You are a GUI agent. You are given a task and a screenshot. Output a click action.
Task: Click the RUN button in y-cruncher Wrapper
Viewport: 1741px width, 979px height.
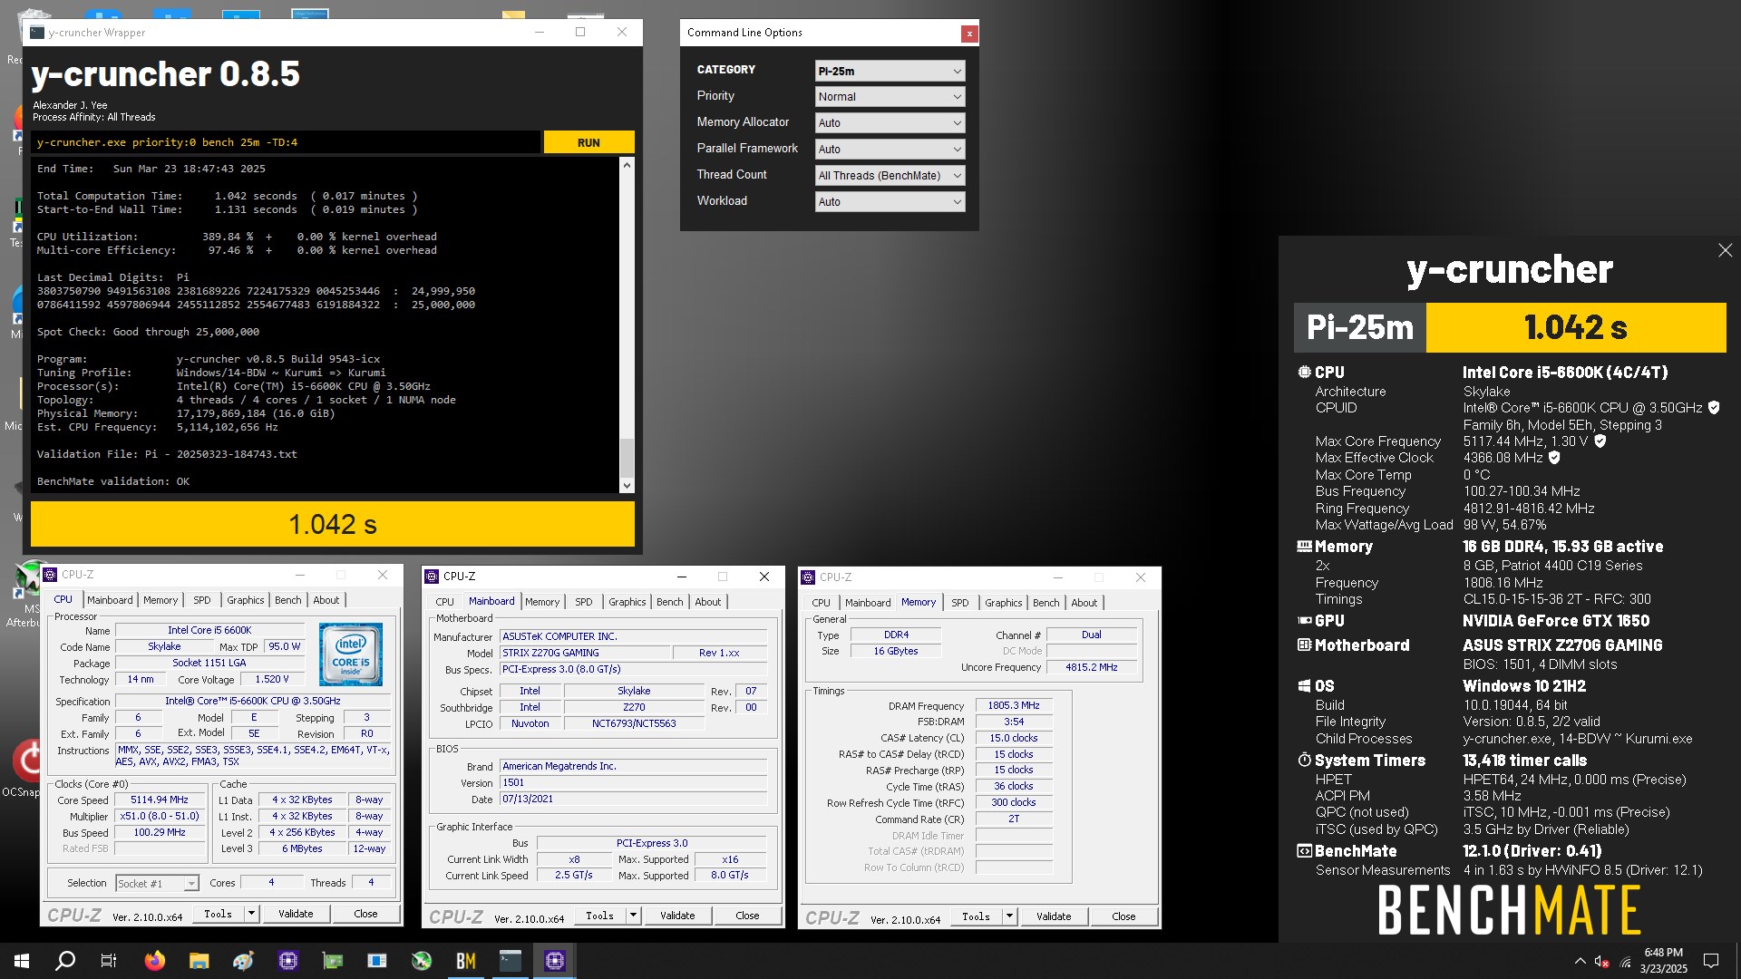pos(588,142)
